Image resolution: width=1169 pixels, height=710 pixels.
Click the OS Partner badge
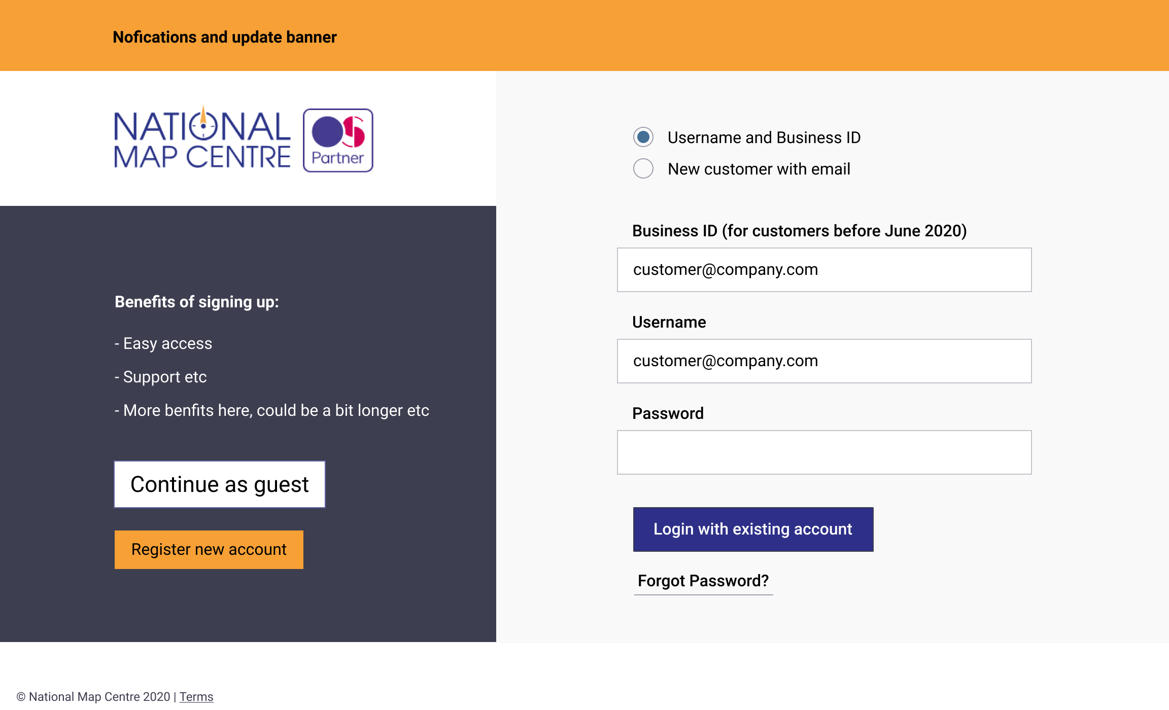[338, 140]
